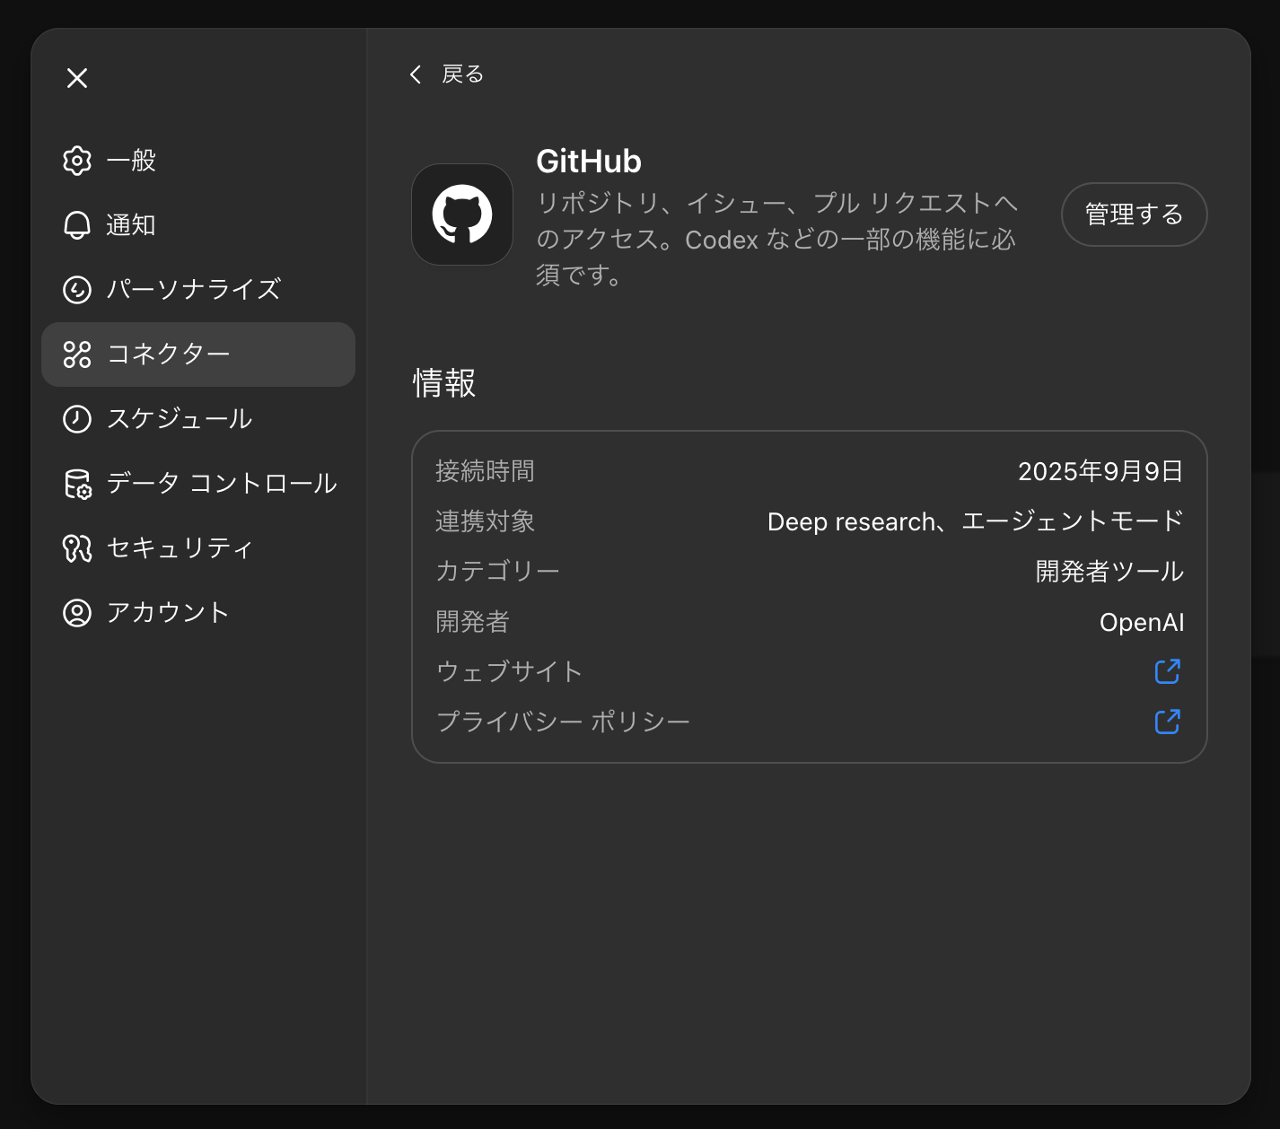Click the GitHub heading text
Viewport: 1280px width, 1129px height.
click(589, 162)
